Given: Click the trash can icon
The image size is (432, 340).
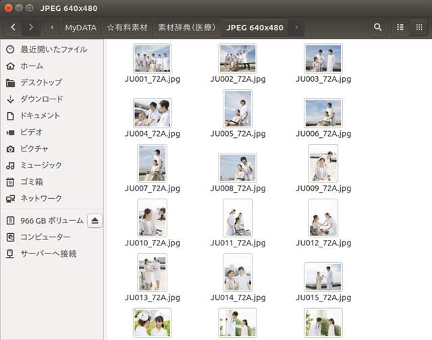Looking at the screenshot, I should [x=11, y=182].
